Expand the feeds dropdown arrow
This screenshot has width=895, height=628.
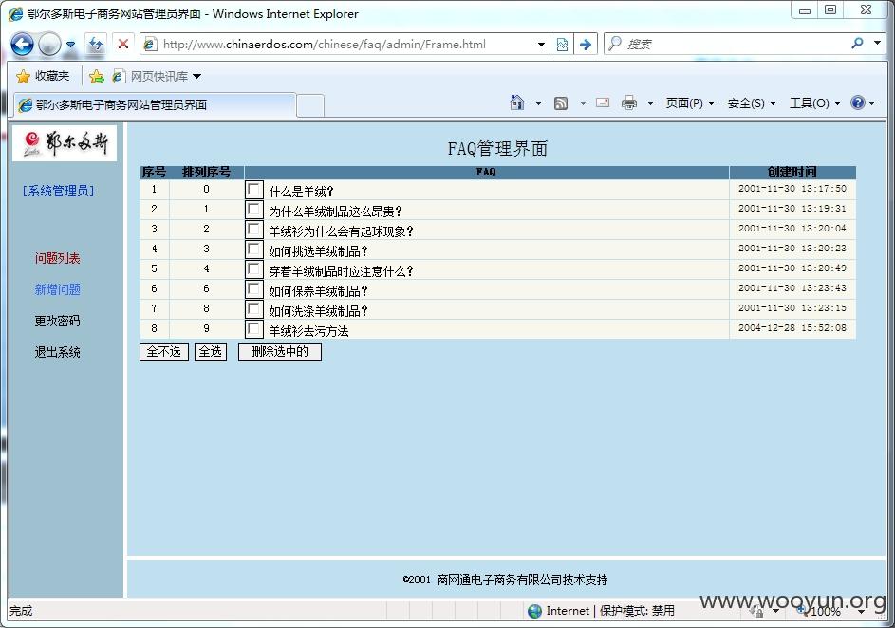coord(583,103)
